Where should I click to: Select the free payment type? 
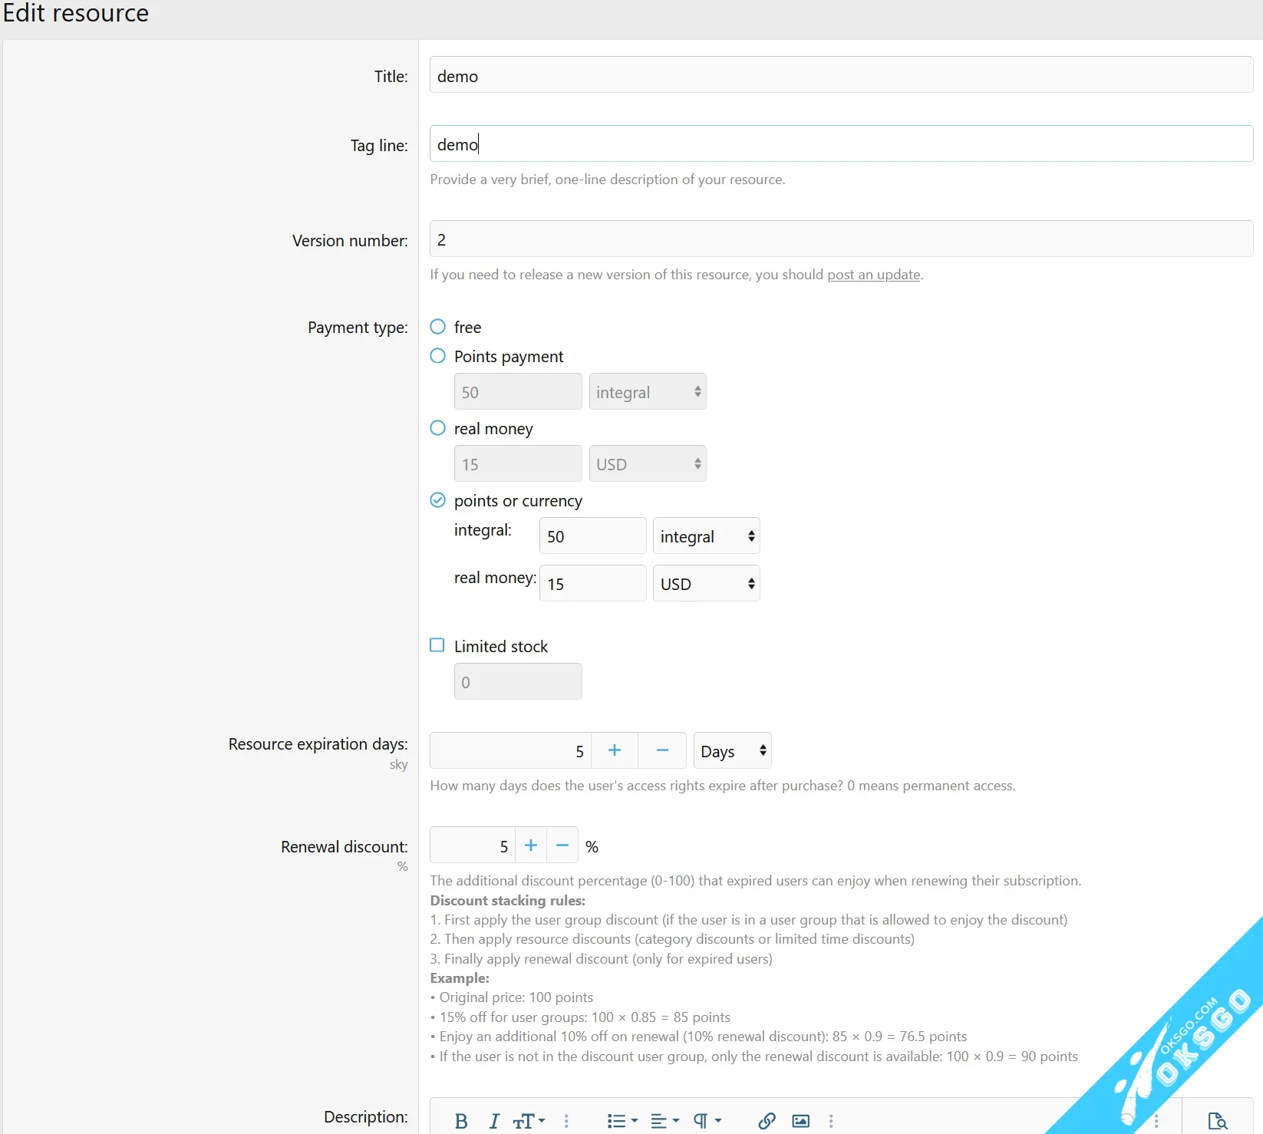click(437, 327)
